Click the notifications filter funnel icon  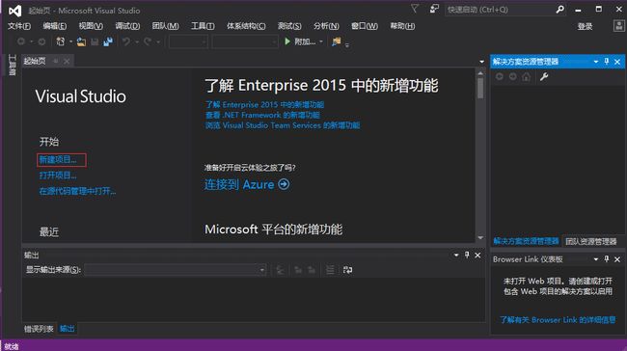pyautogui.click(x=415, y=9)
